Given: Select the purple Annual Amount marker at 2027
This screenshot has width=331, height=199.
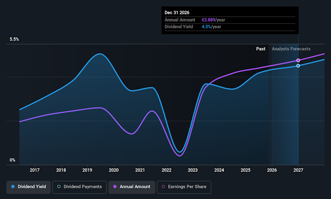Looking at the screenshot, I should 298,60.
